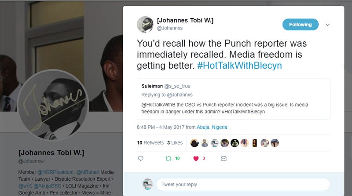352x196 pixels.
Task: Open Johannes Tobi W. avatar in tweet
Action: click(x=145, y=25)
